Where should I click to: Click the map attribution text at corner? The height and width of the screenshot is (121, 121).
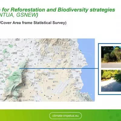coord(82,101)
